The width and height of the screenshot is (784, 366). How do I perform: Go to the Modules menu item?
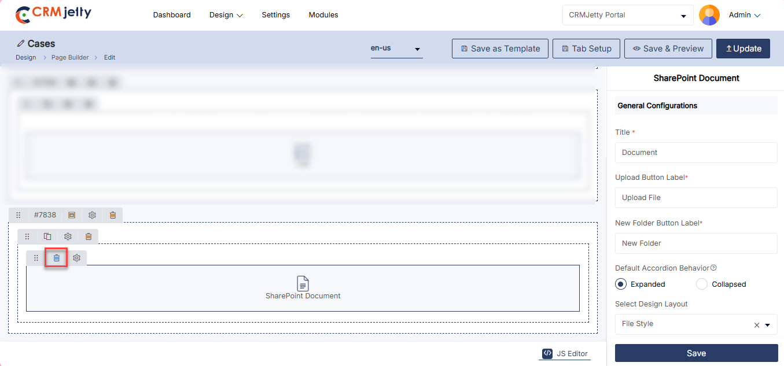coord(323,15)
